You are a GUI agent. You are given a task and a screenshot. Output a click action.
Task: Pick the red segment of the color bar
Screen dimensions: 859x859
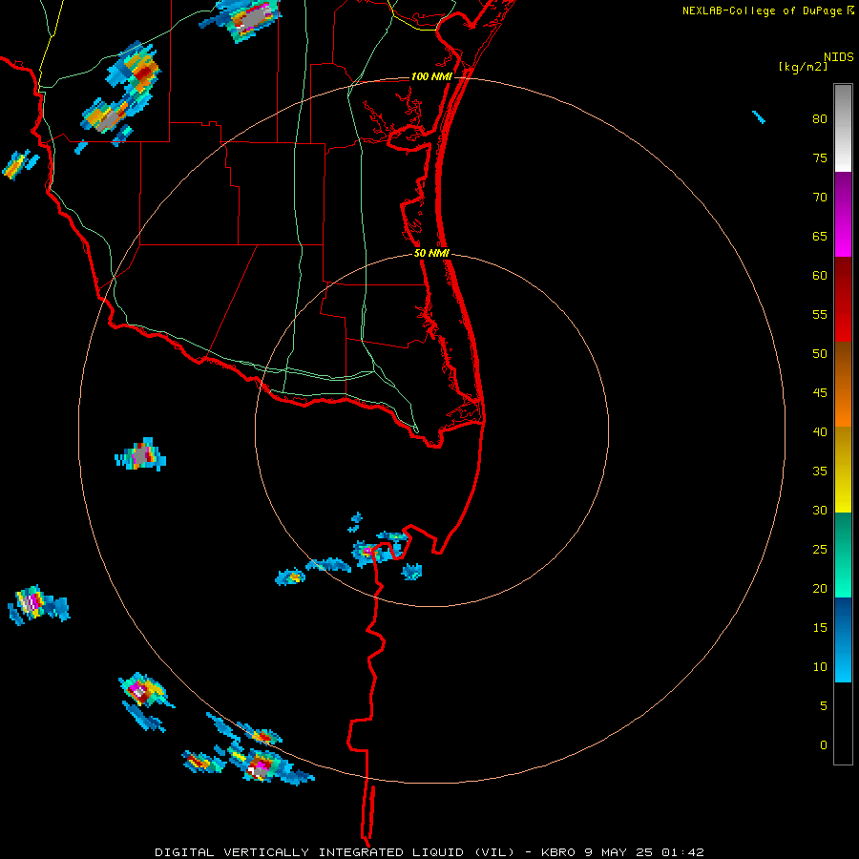click(x=843, y=300)
